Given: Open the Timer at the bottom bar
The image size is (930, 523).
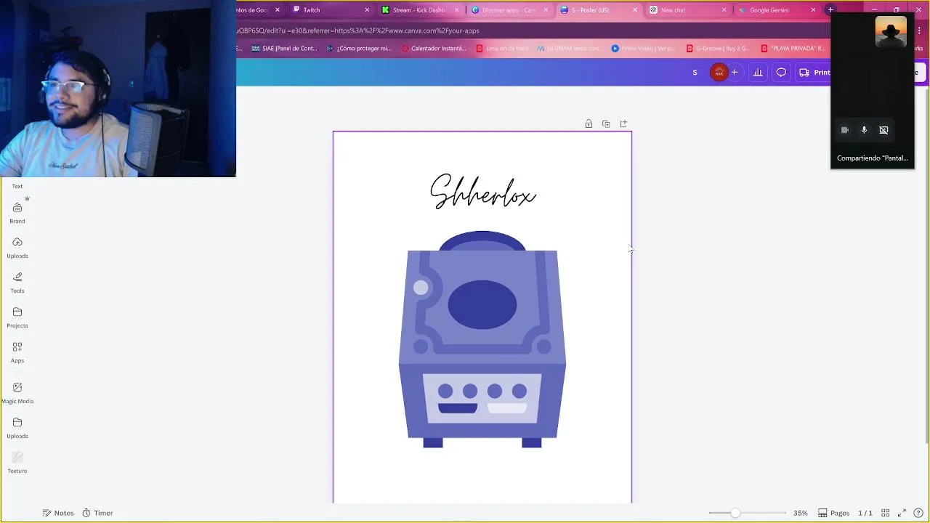Looking at the screenshot, I should pos(97,513).
